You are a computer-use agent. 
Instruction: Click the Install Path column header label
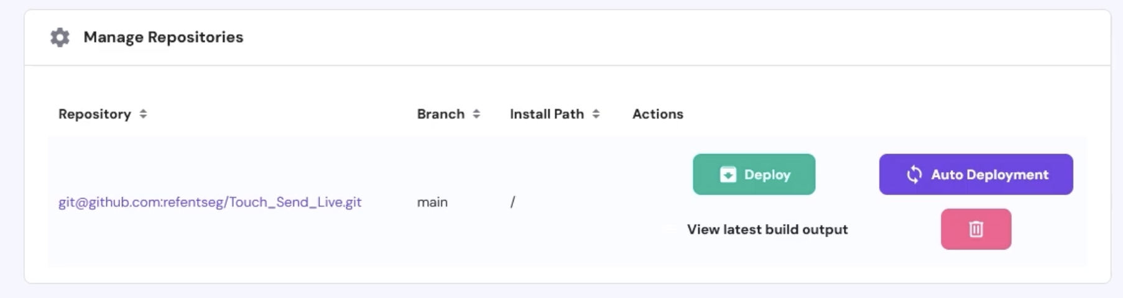click(547, 114)
